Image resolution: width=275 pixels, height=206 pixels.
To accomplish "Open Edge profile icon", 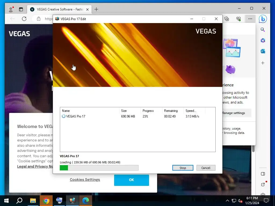I will [11, 9].
